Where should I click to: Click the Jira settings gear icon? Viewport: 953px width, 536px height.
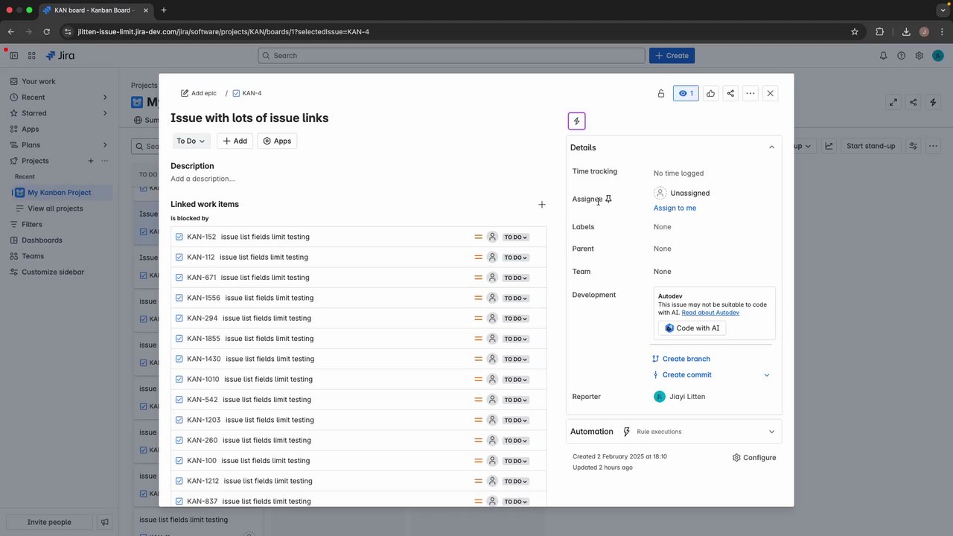(x=919, y=56)
